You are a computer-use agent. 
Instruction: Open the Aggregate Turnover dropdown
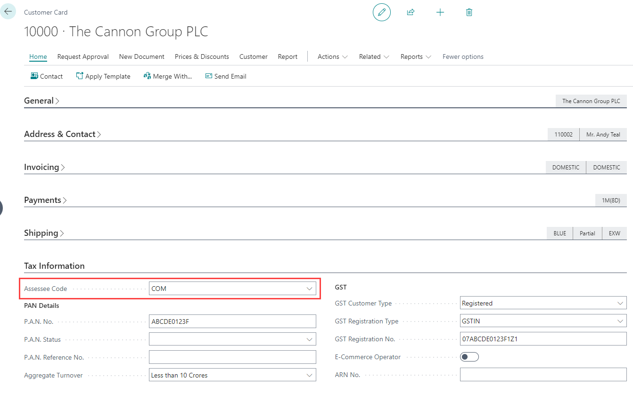[x=309, y=375]
